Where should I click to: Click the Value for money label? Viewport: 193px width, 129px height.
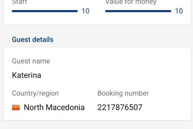131,2
